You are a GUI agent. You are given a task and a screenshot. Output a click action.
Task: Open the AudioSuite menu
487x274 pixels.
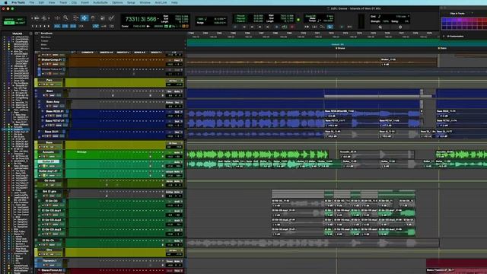100,2
